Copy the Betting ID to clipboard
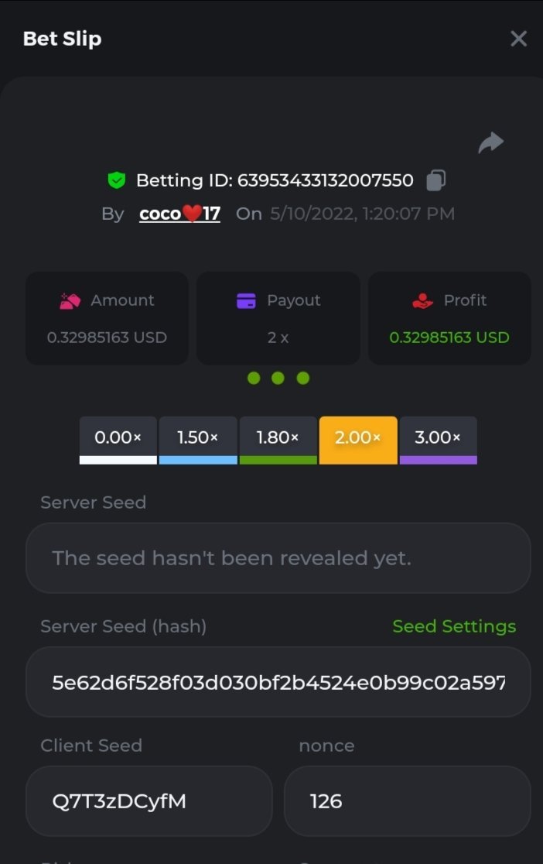This screenshot has height=864, width=543. click(x=436, y=180)
